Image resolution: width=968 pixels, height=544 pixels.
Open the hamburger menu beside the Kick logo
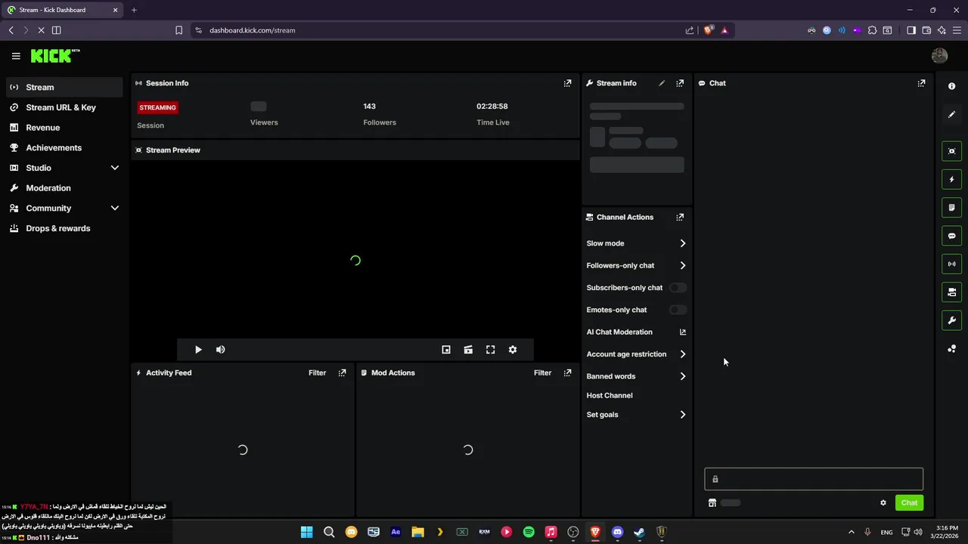click(16, 56)
